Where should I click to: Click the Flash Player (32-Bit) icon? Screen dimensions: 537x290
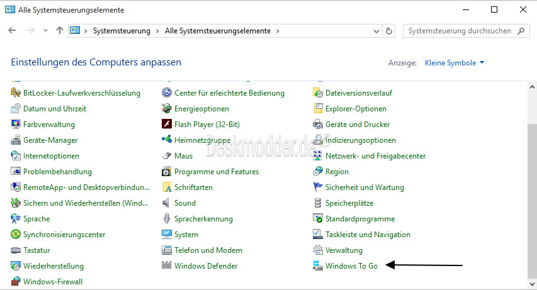(x=166, y=124)
